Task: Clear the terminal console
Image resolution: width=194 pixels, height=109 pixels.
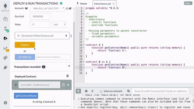Action: pyautogui.click(x=86, y=91)
